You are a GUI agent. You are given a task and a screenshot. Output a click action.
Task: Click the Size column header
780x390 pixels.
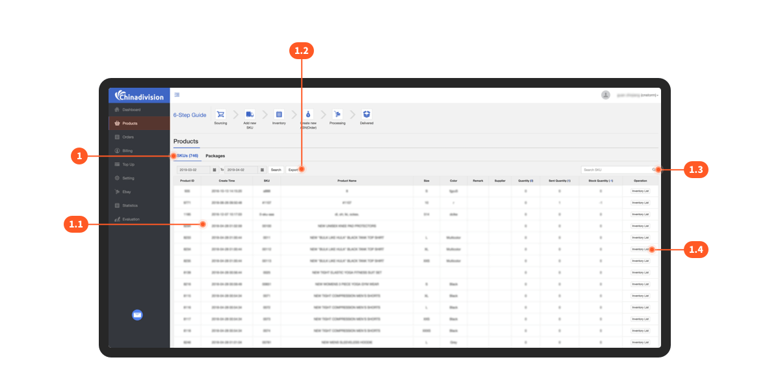pyautogui.click(x=426, y=180)
